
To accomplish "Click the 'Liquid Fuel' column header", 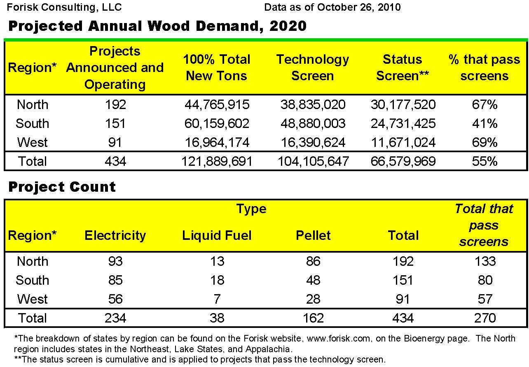I will (x=217, y=235).
